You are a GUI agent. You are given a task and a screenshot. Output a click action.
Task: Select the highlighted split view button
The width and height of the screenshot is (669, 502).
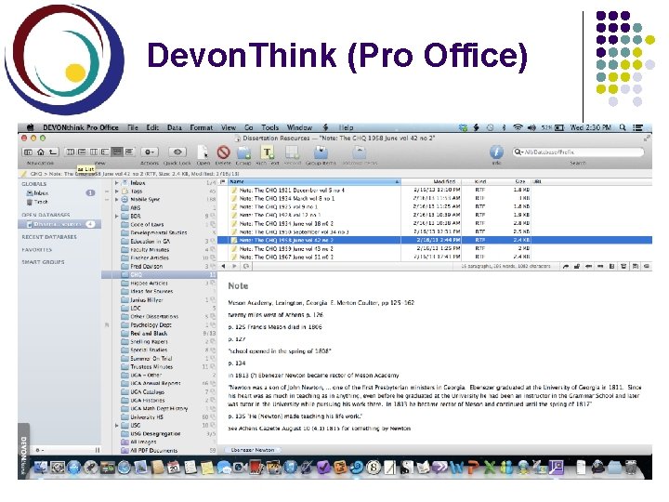tap(117, 152)
